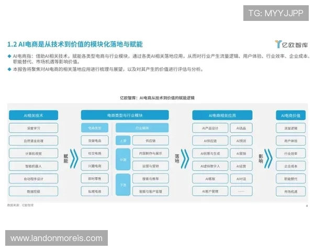Click the 上游 block

tap(123, 141)
